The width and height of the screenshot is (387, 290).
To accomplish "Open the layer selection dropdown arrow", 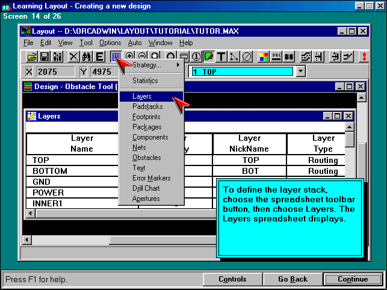I will point(301,72).
